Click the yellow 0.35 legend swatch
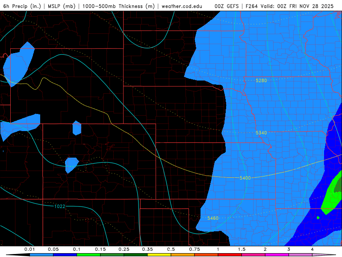Viewport: 342px width, 257px height. pyautogui.click(x=159, y=255)
